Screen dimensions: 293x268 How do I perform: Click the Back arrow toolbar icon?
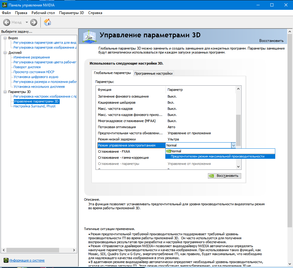tap(6, 22)
